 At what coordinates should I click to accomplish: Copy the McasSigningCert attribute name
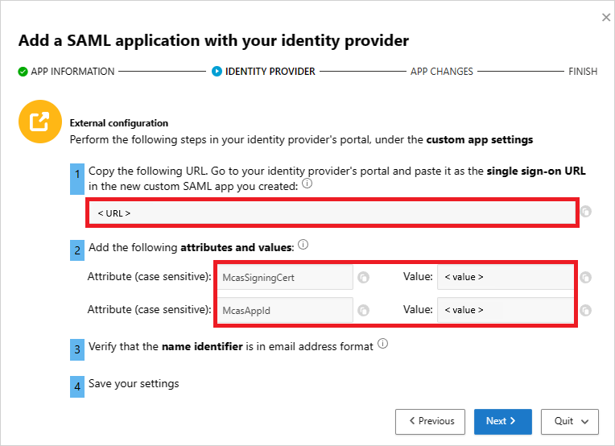pyautogui.click(x=364, y=278)
